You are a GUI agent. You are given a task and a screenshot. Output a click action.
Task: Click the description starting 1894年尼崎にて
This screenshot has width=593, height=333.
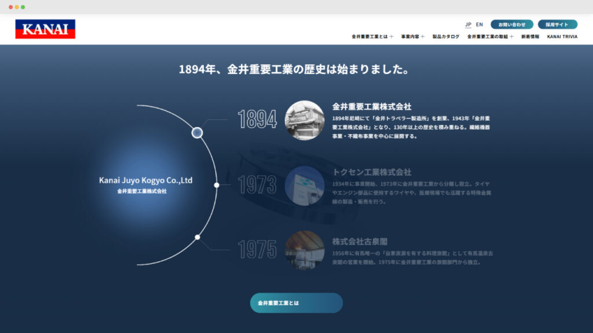411,127
